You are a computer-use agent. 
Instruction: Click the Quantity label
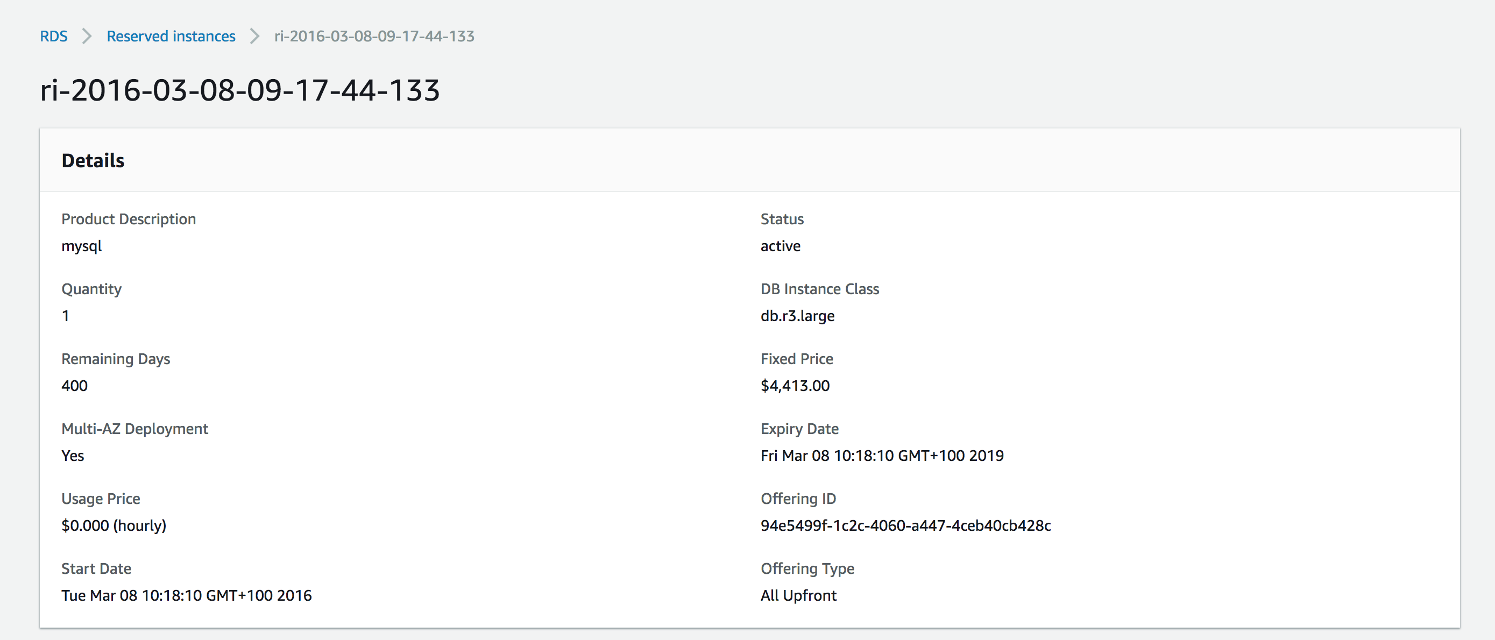pyautogui.click(x=91, y=289)
